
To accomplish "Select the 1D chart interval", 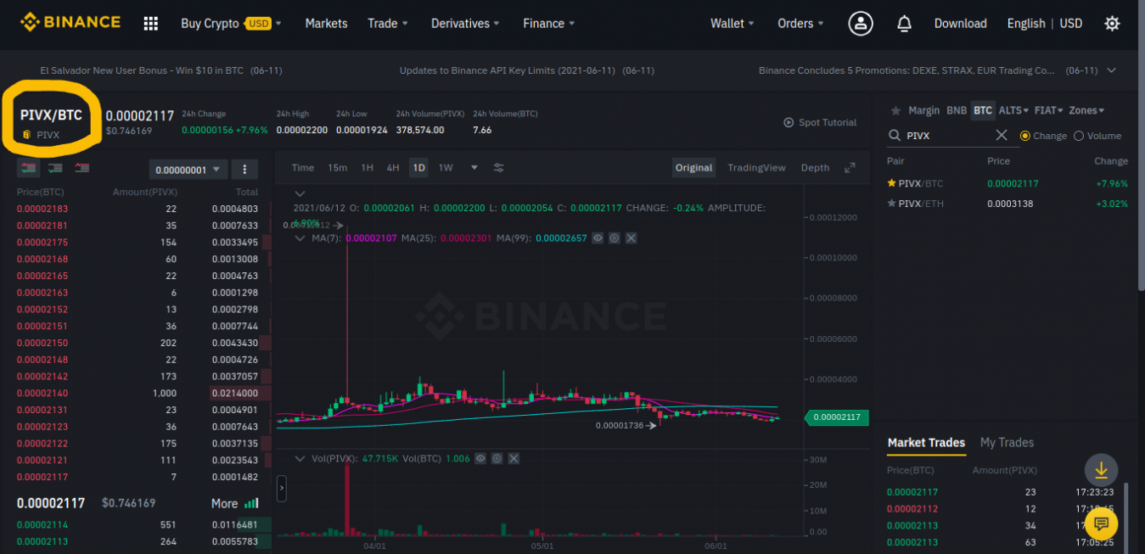I will [x=418, y=168].
